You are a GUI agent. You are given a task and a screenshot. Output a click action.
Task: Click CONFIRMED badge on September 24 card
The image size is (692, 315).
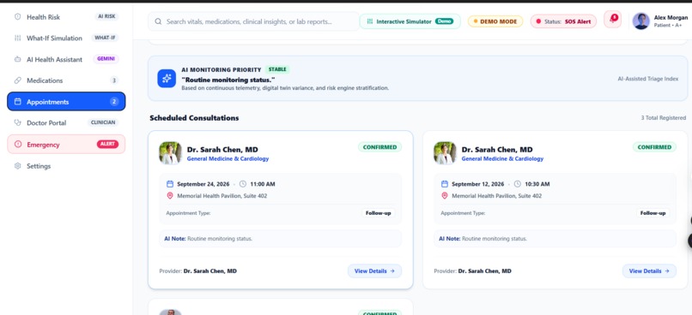379,147
